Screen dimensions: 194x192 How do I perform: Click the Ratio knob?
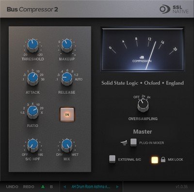point(32,112)
